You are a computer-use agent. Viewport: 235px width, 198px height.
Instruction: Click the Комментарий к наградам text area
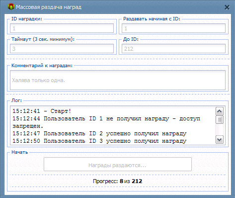click(x=118, y=80)
